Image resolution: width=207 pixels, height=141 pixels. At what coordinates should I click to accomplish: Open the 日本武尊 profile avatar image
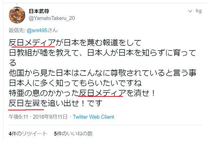click(17, 15)
